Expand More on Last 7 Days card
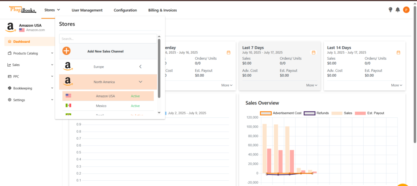This screenshot has height=186, width=417. pos(312,85)
